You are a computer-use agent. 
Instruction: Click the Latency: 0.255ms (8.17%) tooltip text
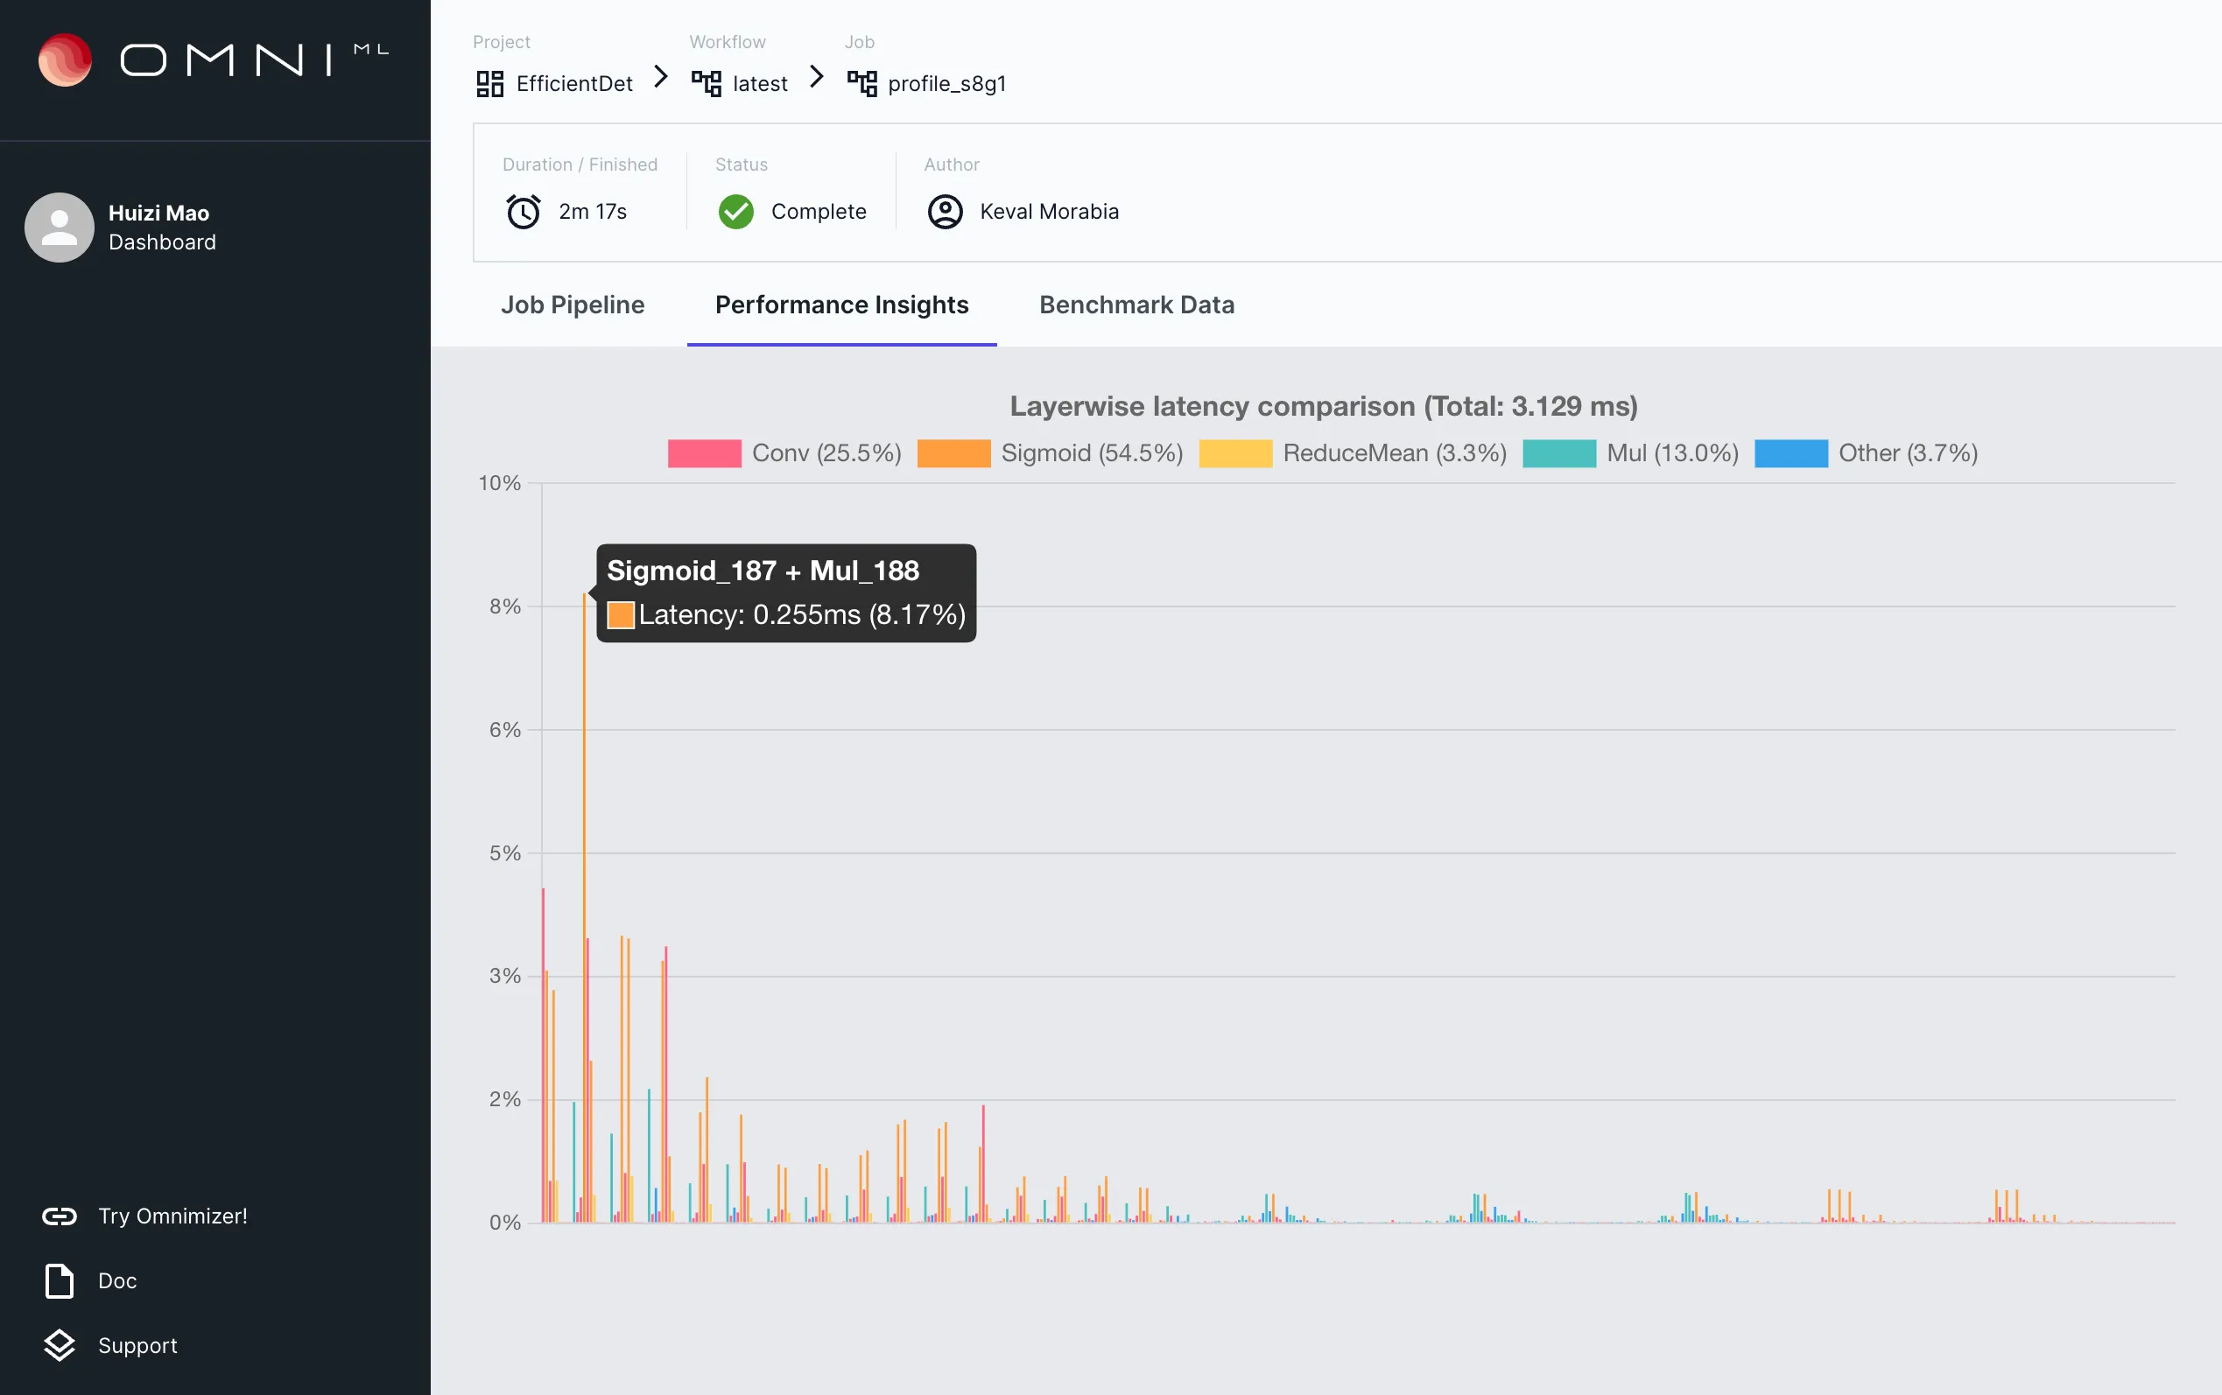pos(802,614)
